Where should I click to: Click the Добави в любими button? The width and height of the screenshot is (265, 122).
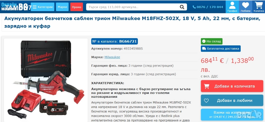coord(232,100)
